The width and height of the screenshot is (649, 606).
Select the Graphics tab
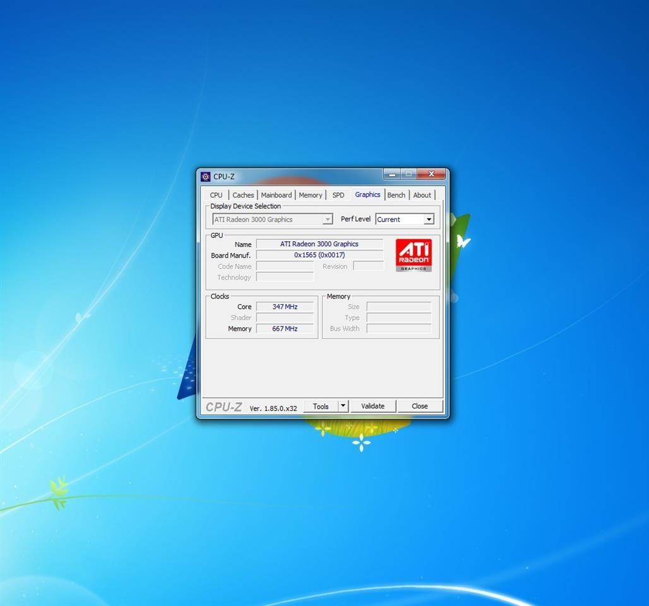(x=367, y=194)
